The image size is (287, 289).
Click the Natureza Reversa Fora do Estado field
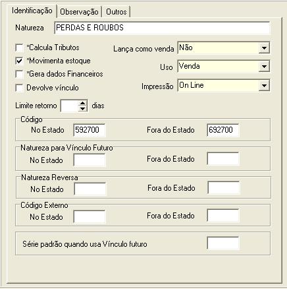tap(224, 187)
